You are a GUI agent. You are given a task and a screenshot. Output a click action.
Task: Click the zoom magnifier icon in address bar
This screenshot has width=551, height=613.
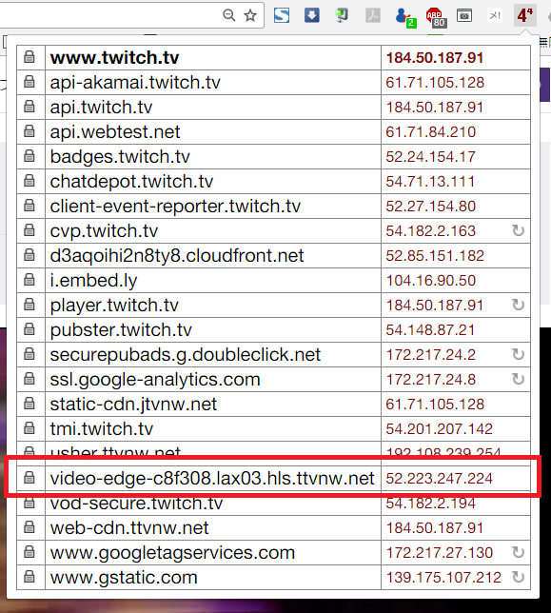[229, 15]
